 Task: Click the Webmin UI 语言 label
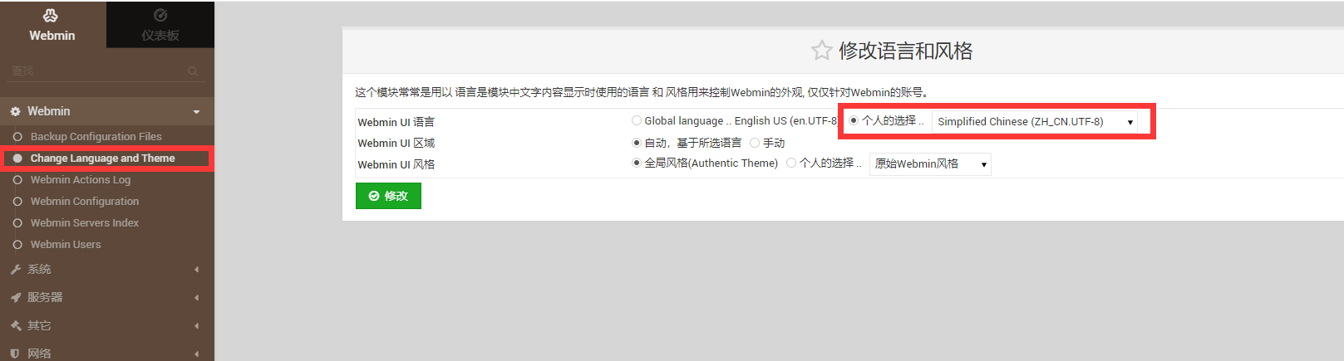396,122
